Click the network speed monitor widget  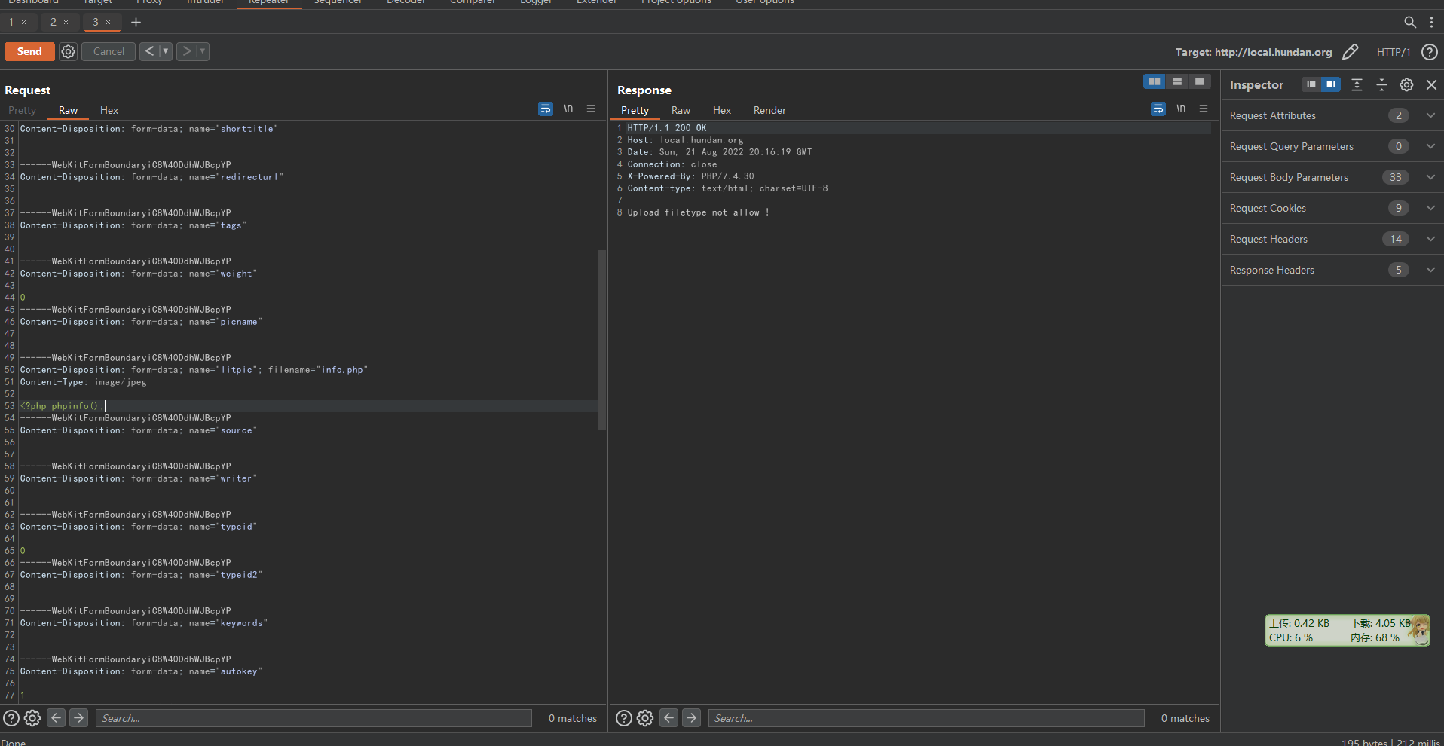tap(1347, 630)
